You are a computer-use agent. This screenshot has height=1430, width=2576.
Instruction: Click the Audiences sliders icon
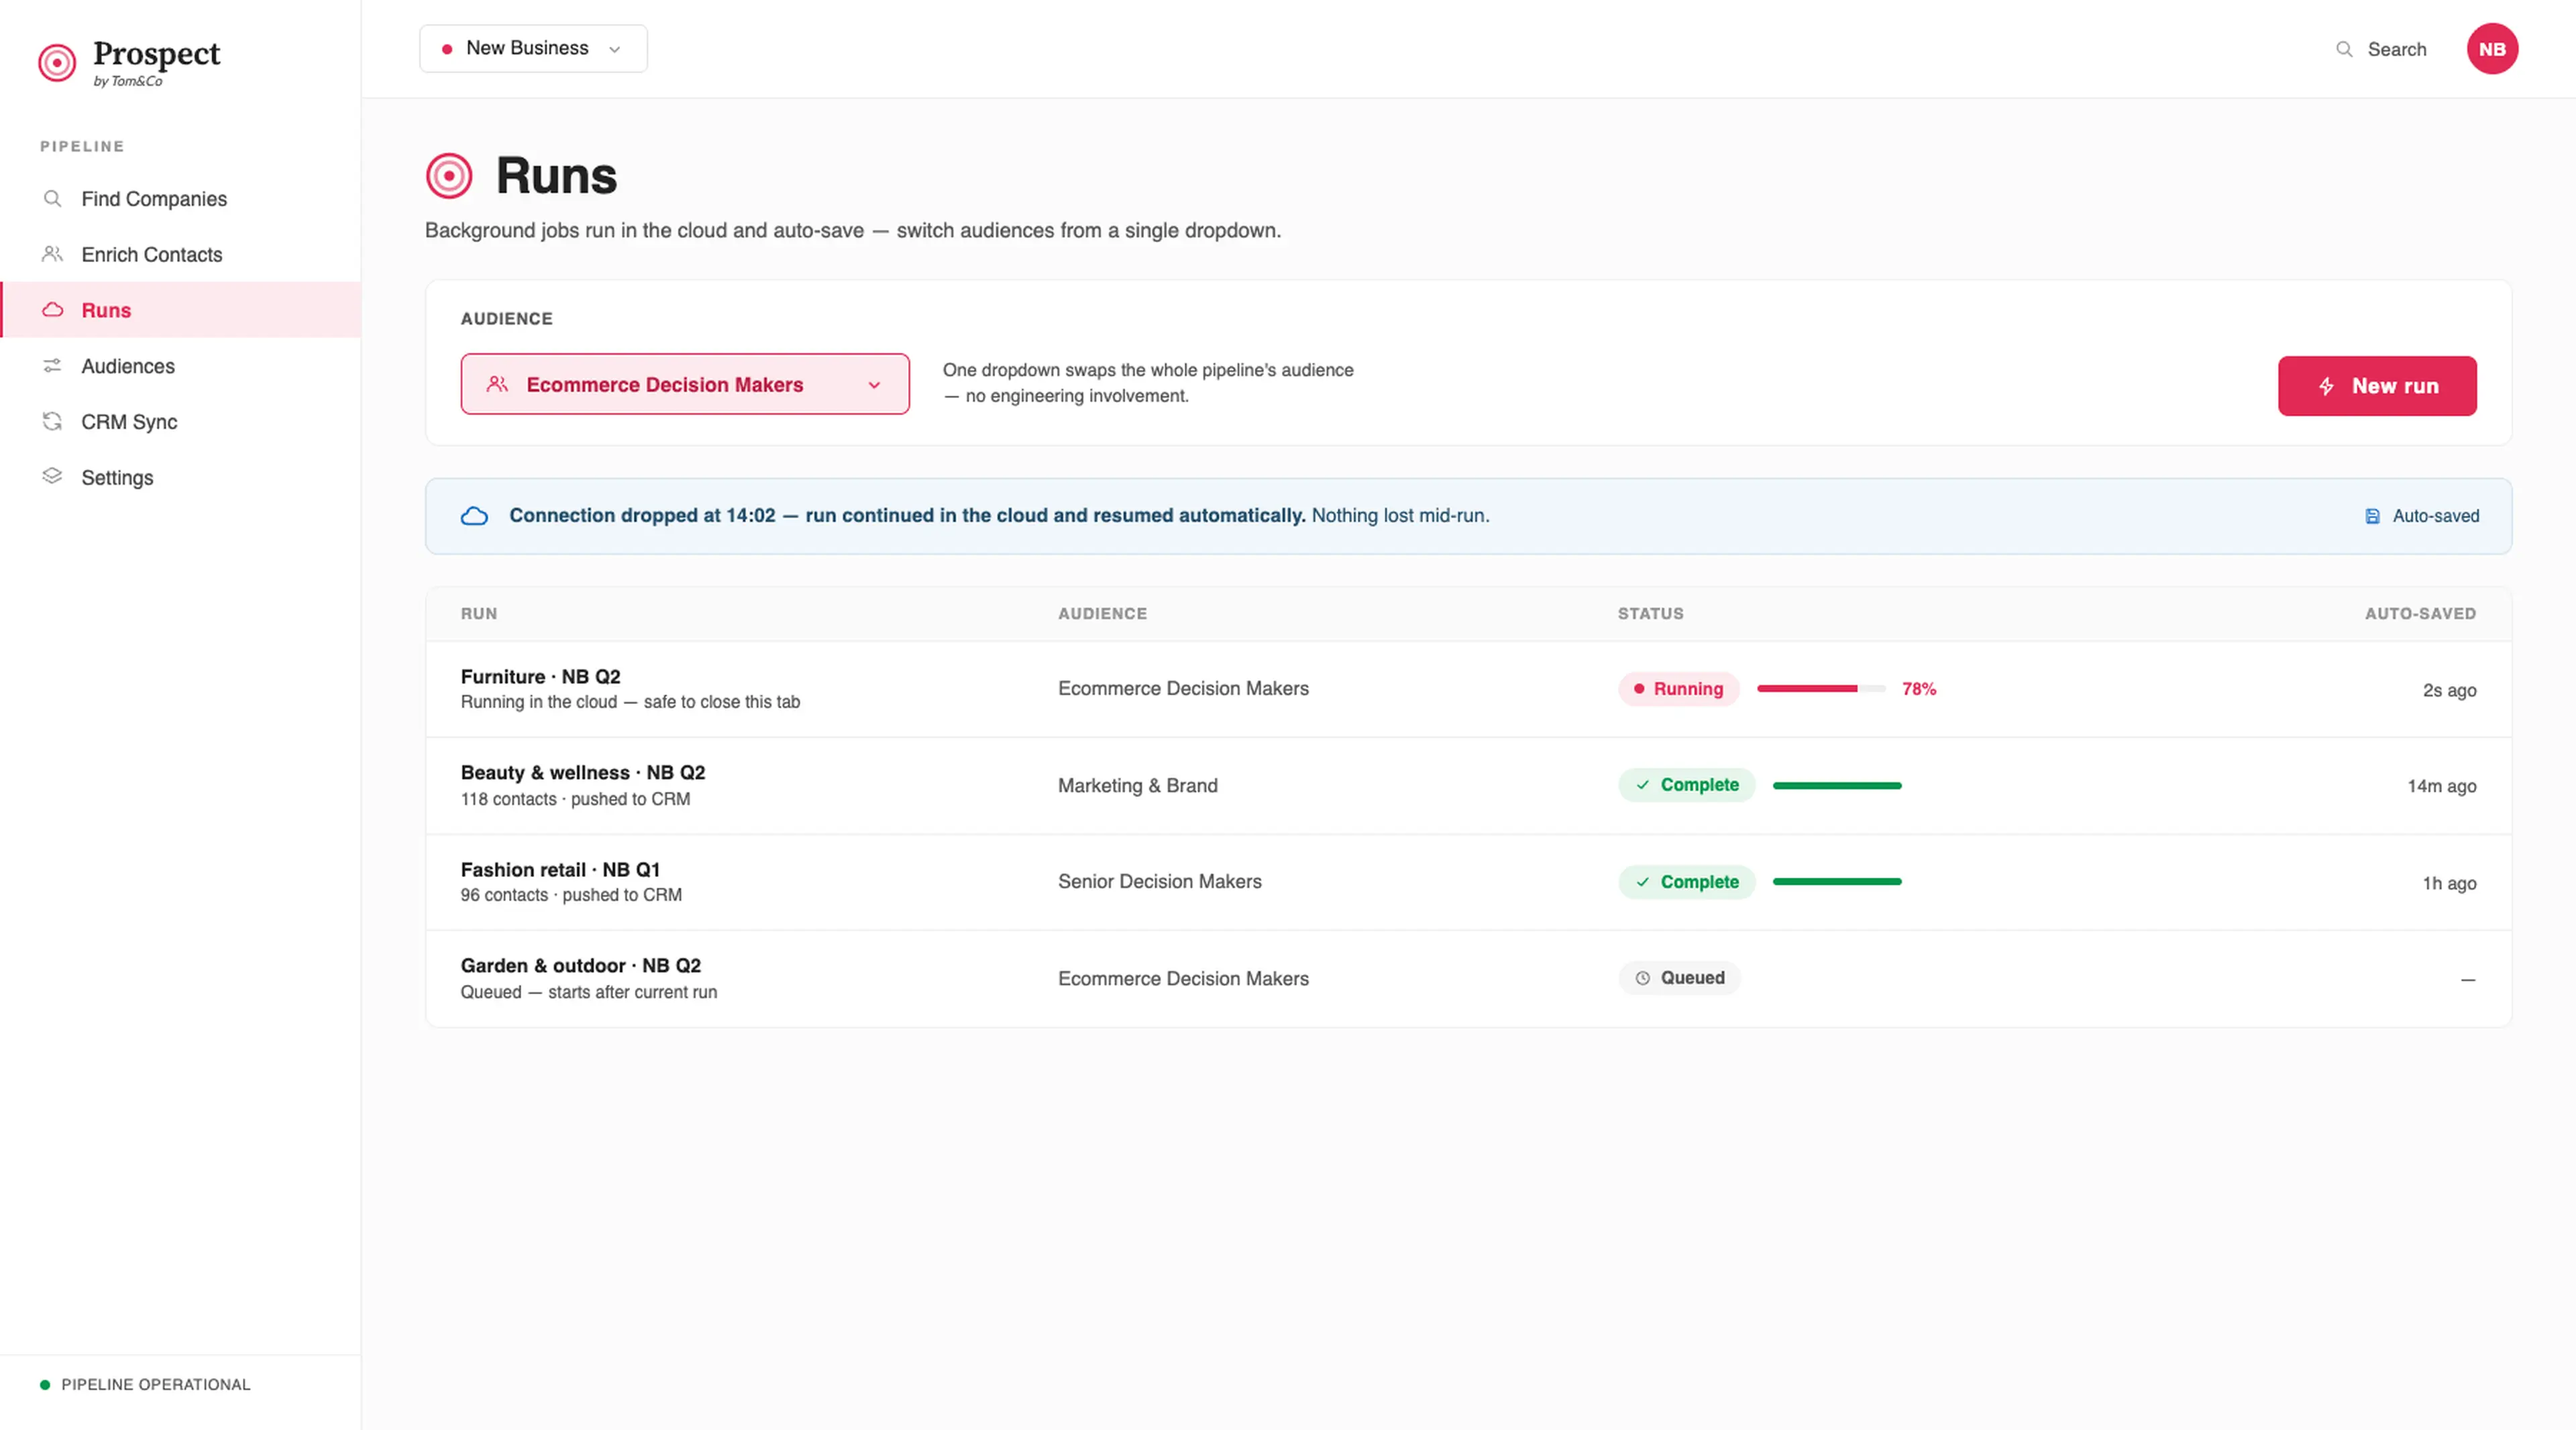point(53,366)
